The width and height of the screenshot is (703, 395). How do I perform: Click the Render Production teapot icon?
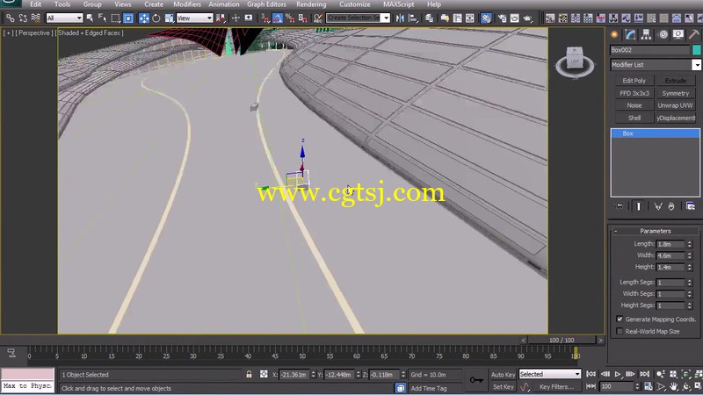click(x=527, y=18)
